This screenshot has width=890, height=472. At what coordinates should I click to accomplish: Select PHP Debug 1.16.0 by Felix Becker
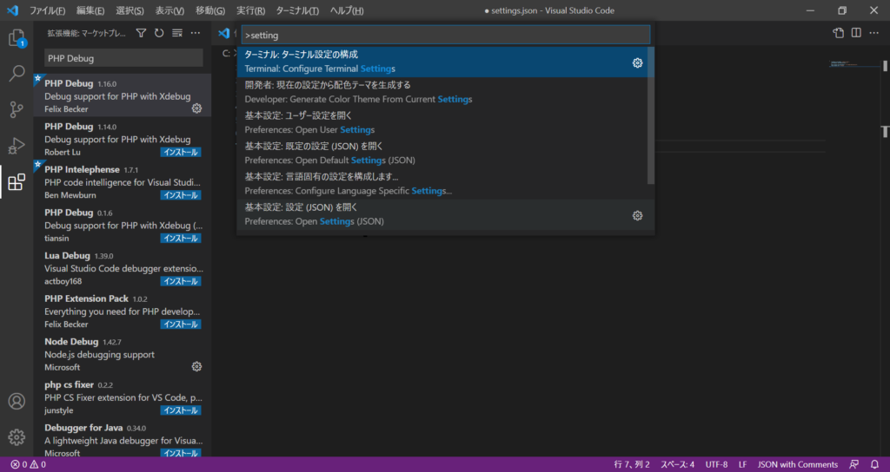pyautogui.click(x=122, y=95)
